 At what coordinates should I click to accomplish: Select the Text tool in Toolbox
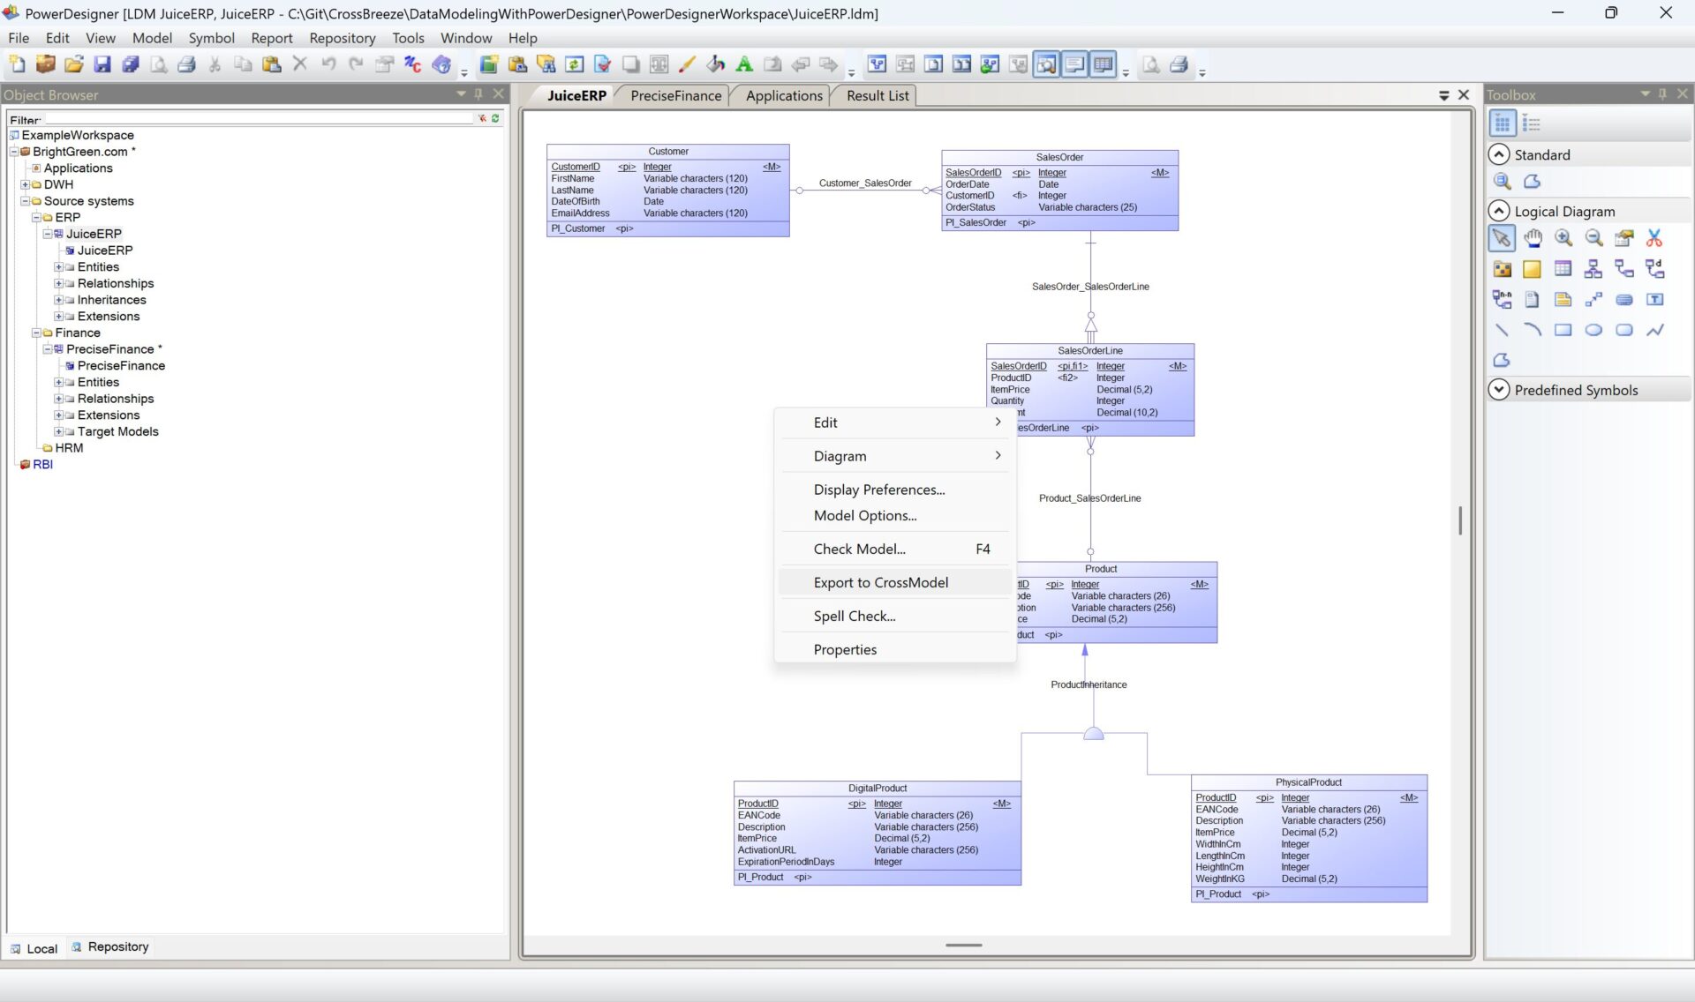pos(1654,300)
